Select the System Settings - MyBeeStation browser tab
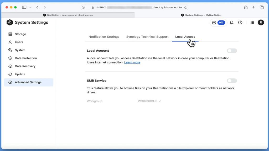The width and height of the screenshot is (269, 151). tap(201, 15)
